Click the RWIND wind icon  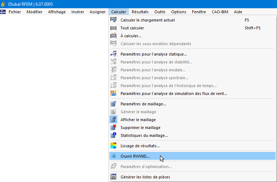(x=113, y=156)
